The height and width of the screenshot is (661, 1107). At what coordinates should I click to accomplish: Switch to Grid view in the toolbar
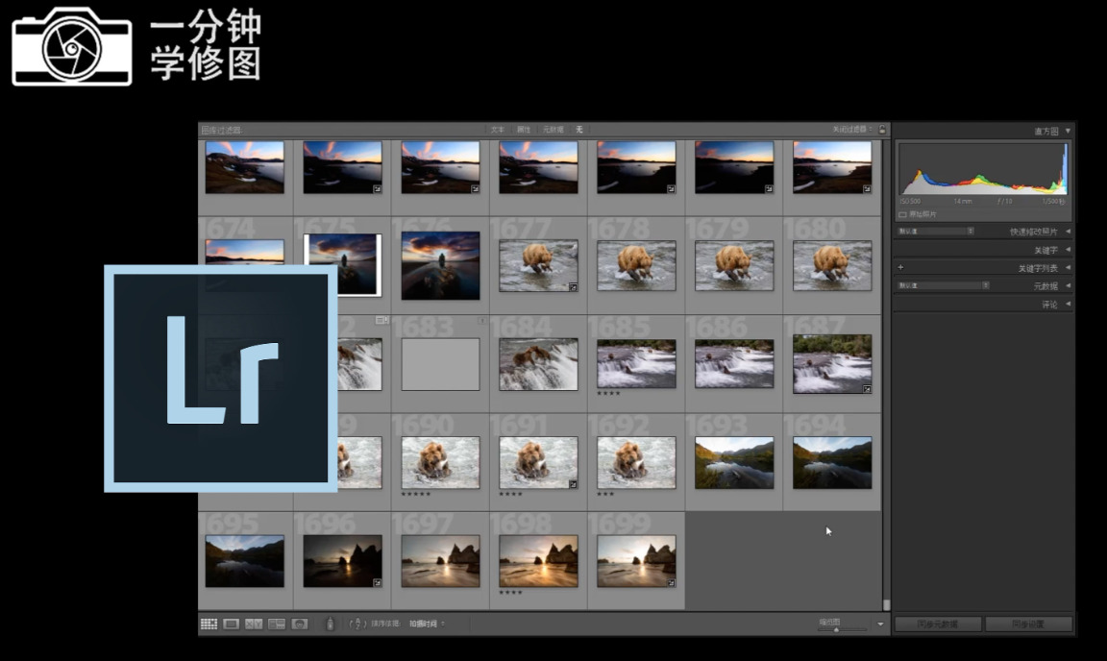click(209, 624)
